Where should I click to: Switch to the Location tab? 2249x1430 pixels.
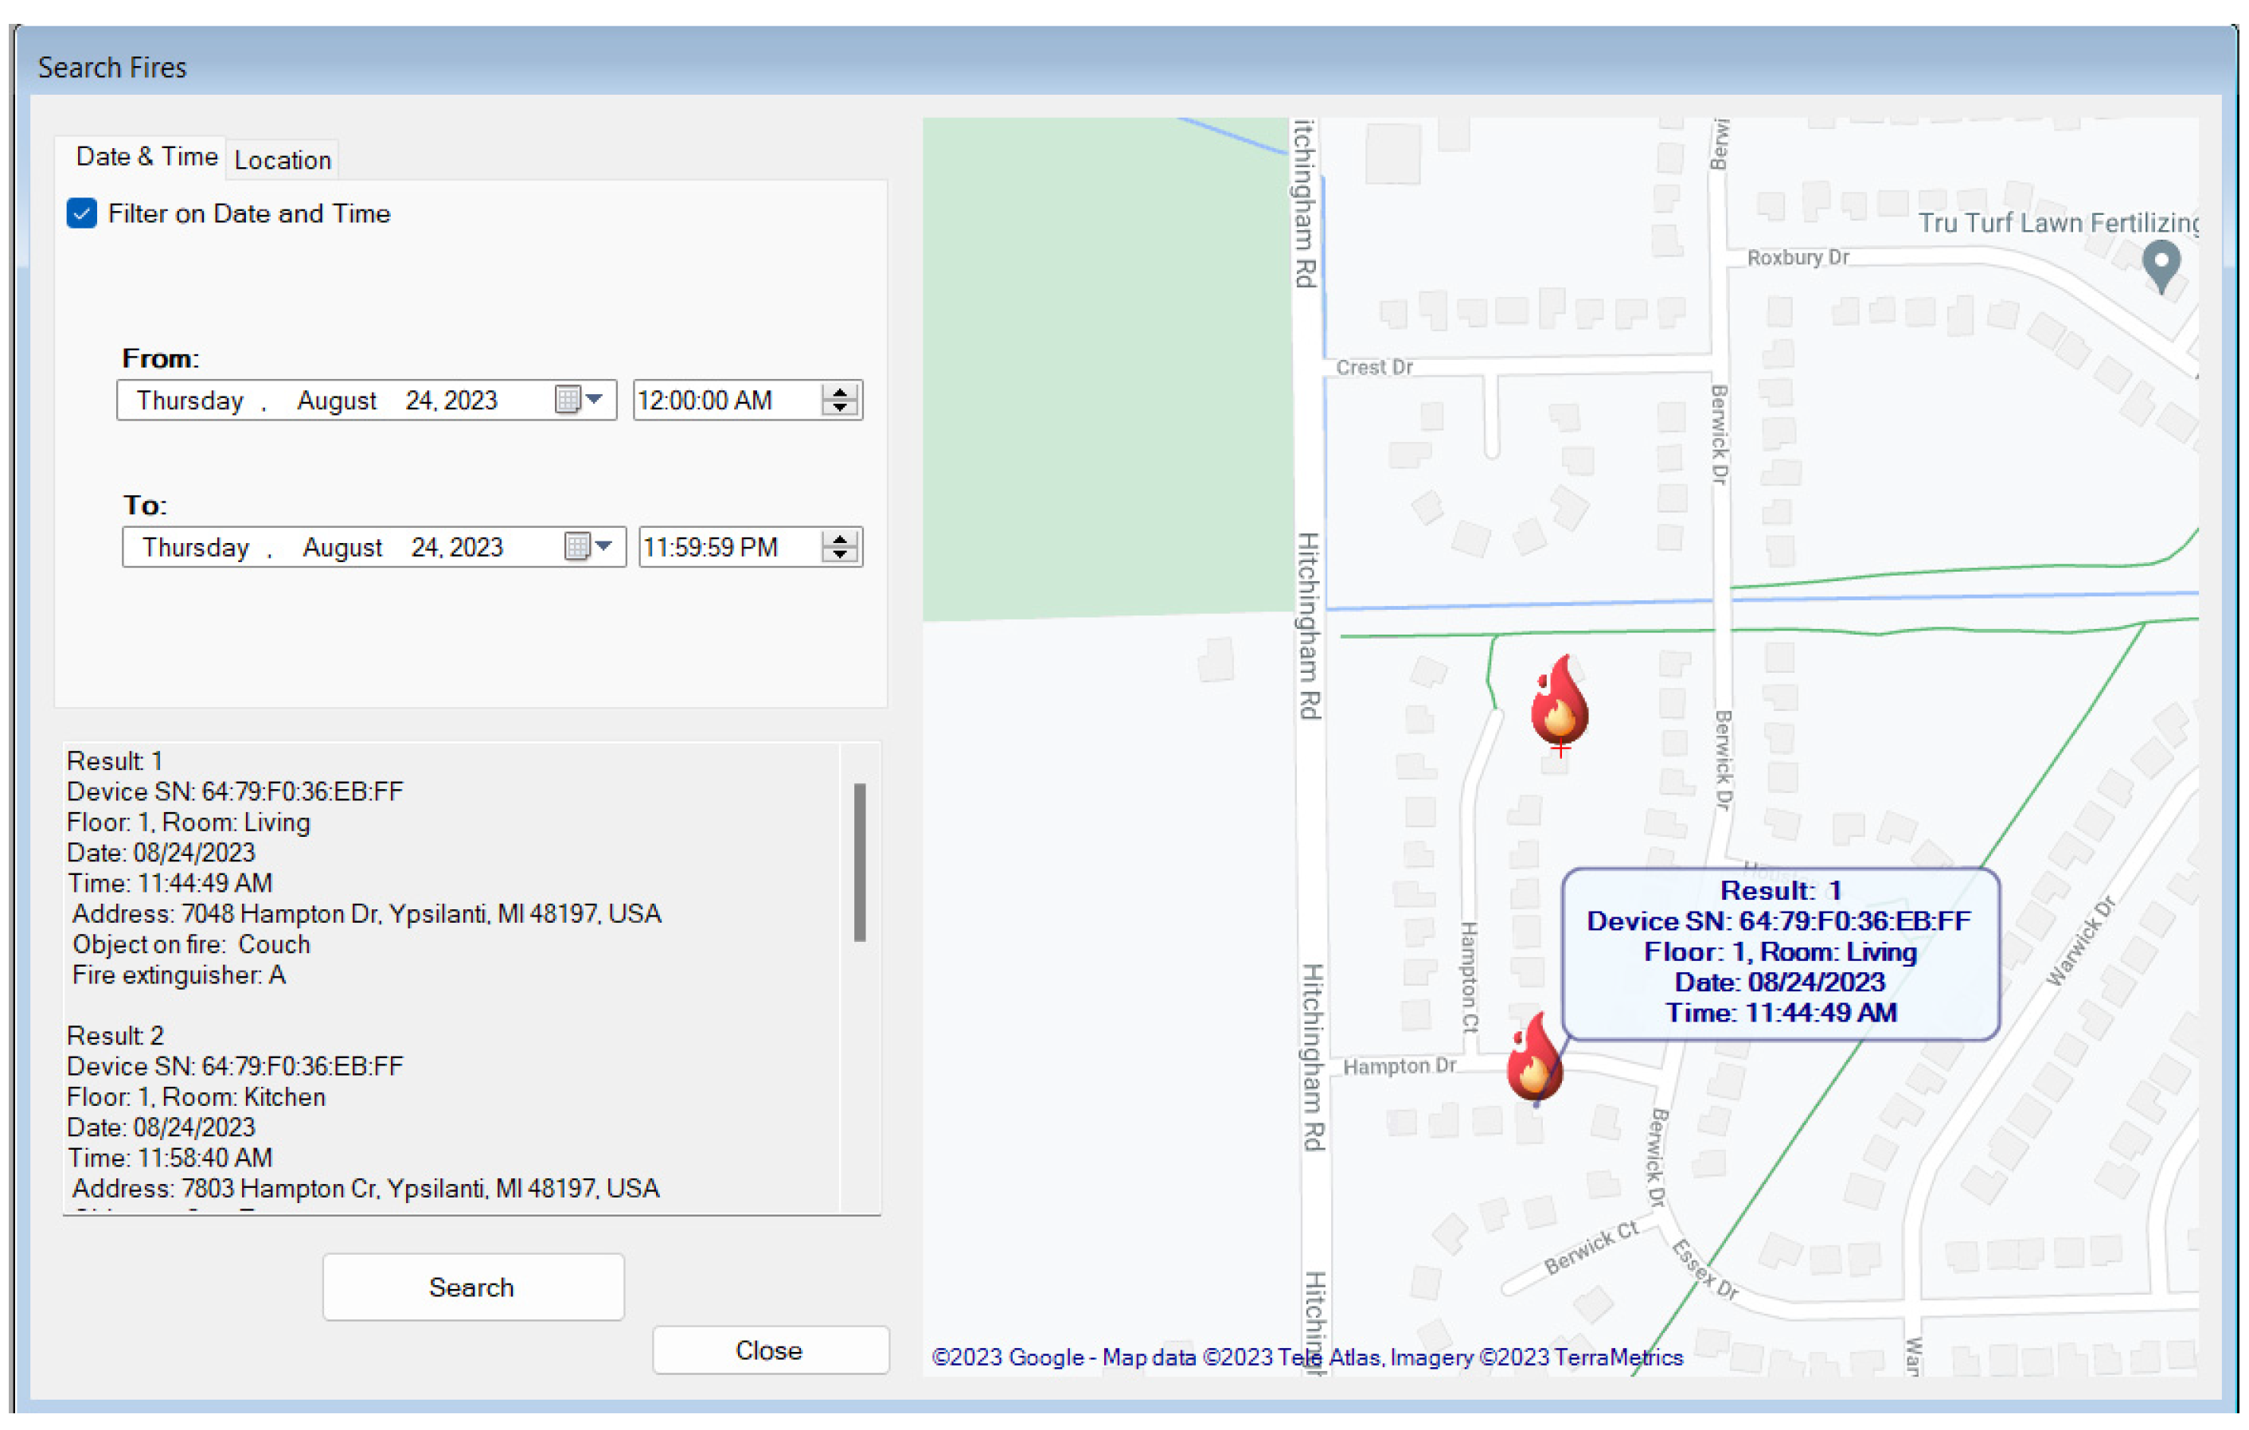point(282,160)
